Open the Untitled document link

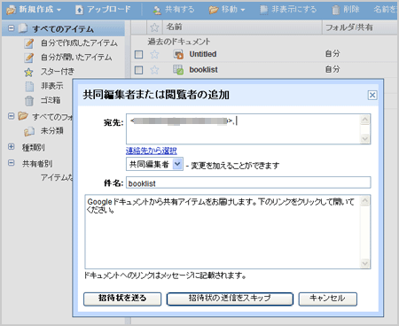pyautogui.click(x=203, y=54)
